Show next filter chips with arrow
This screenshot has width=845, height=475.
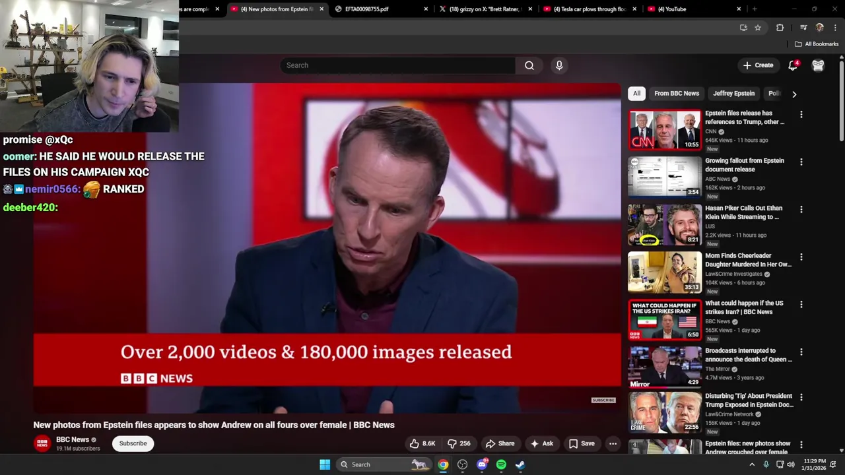(794, 94)
